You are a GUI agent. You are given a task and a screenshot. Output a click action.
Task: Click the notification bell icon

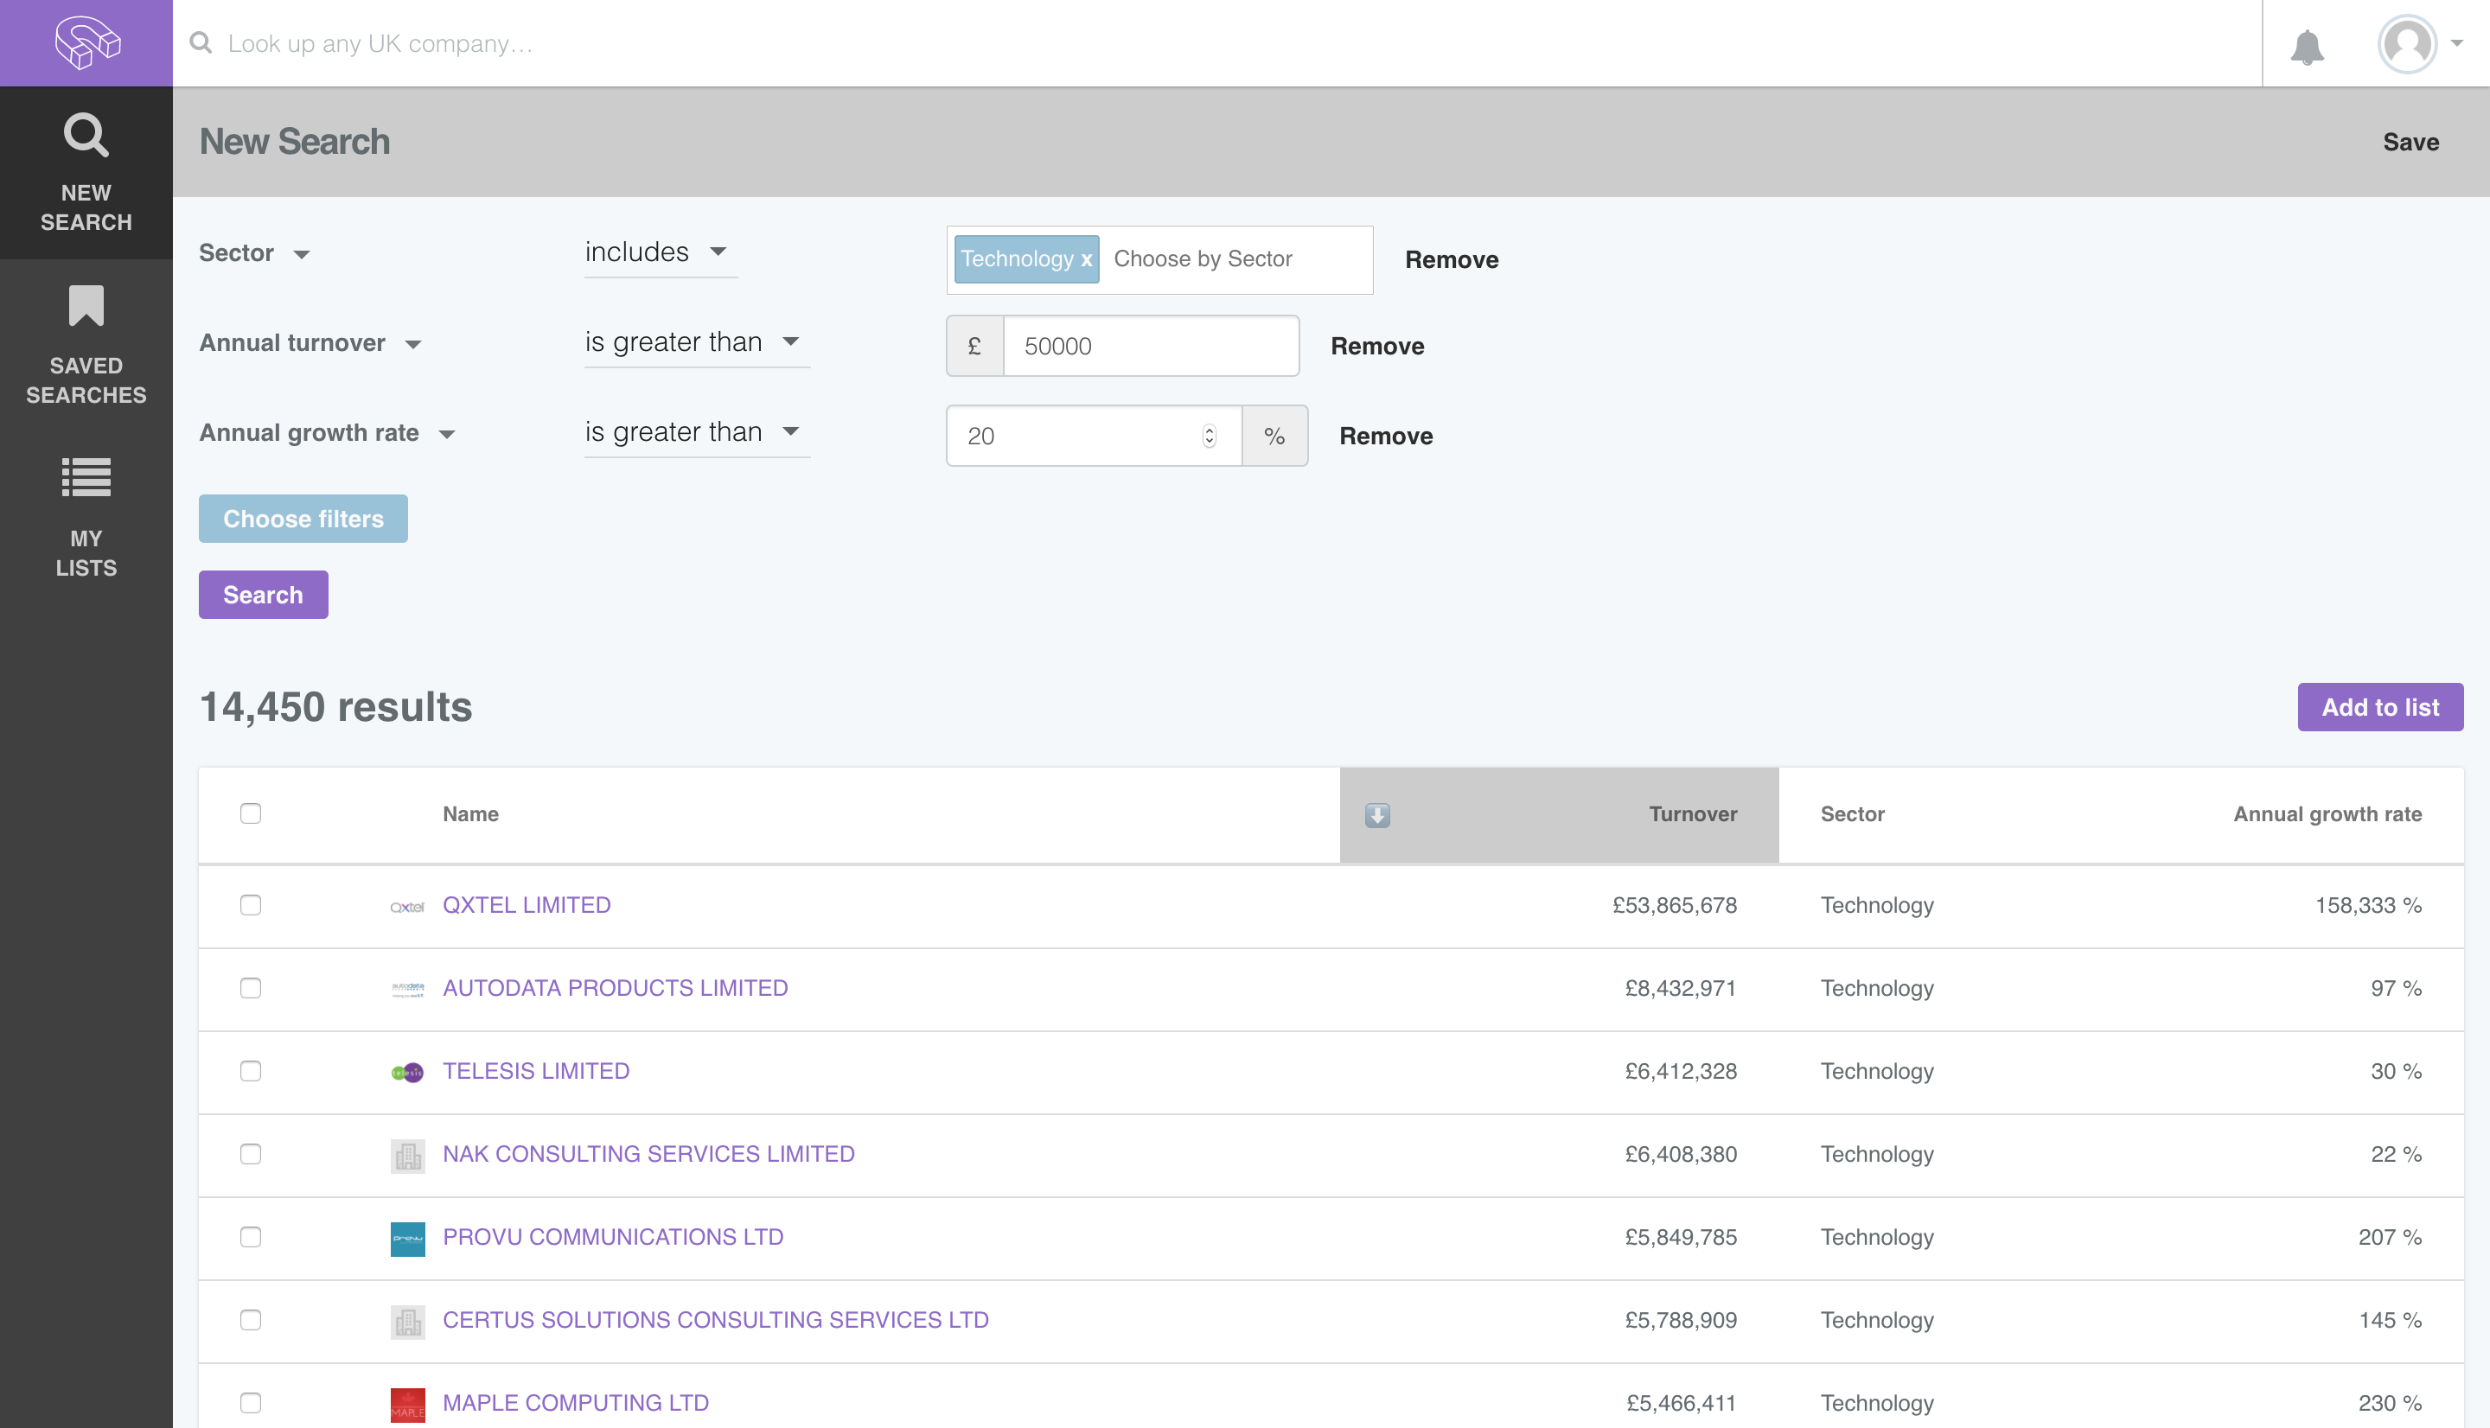(x=2307, y=46)
